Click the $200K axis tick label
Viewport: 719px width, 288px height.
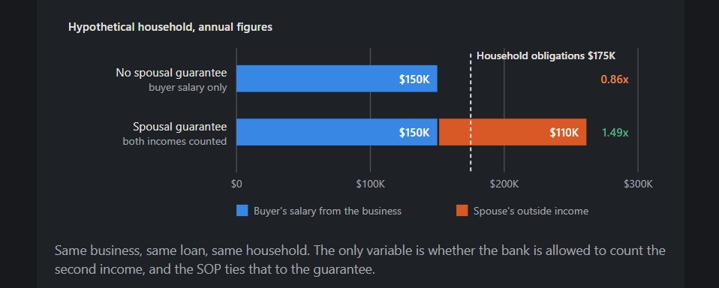tap(504, 184)
